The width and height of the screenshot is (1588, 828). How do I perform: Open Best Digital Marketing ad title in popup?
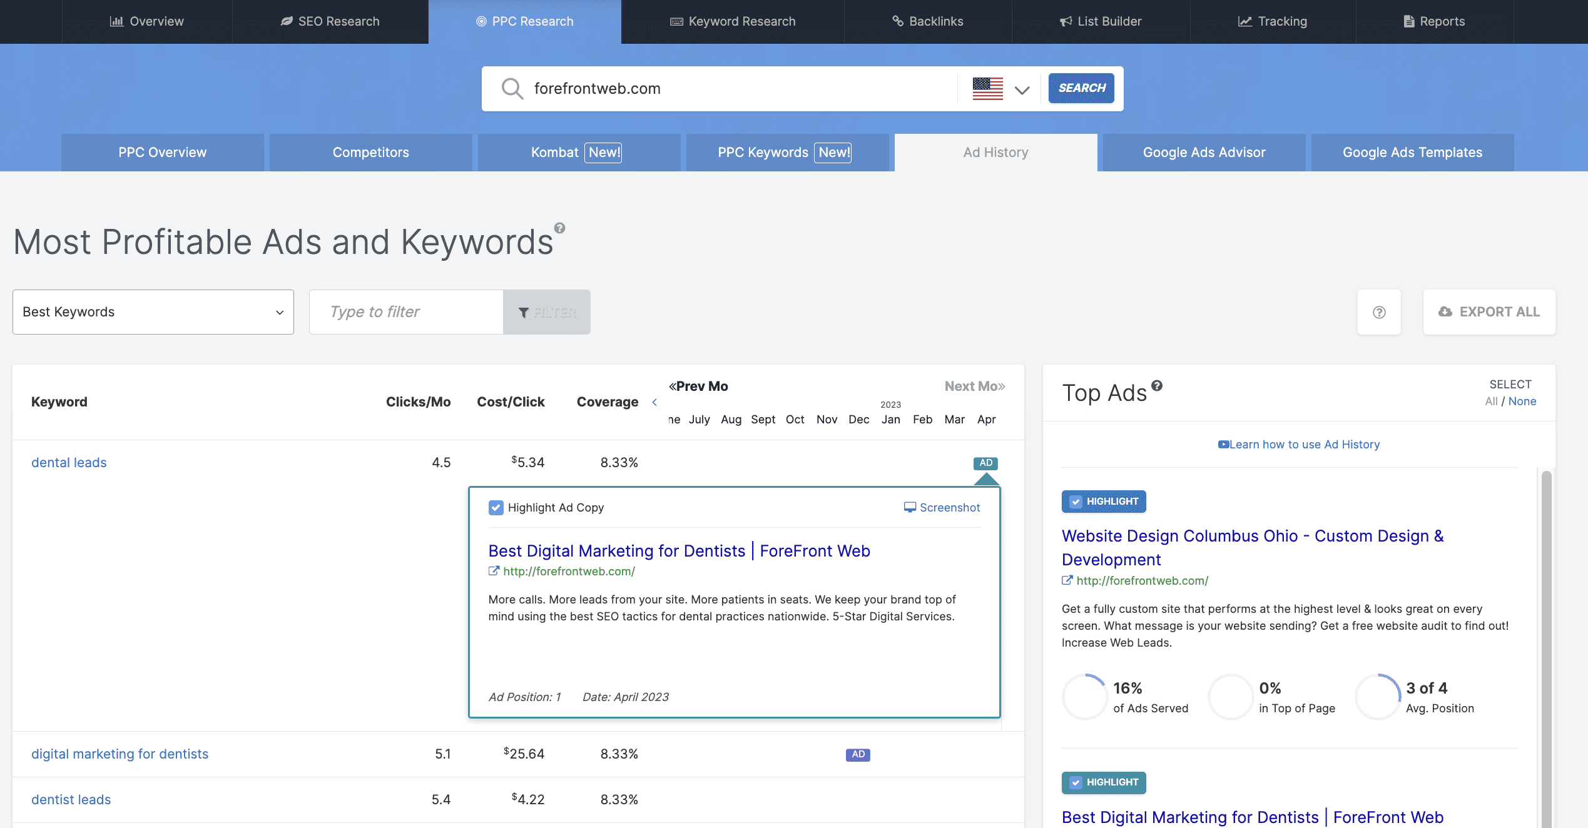coord(679,551)
